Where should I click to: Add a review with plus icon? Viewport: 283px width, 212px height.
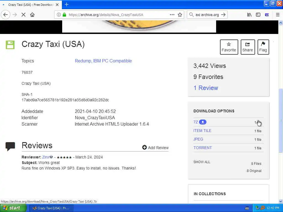(144, 147)
